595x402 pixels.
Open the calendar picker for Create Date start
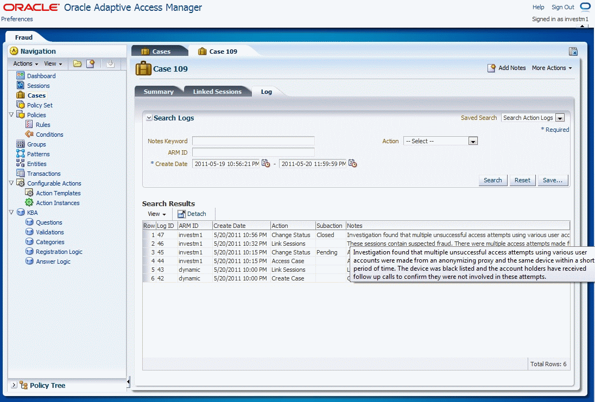[265, 163]
